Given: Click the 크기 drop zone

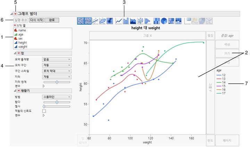Looking at the screenshot, I should [227, 53].
